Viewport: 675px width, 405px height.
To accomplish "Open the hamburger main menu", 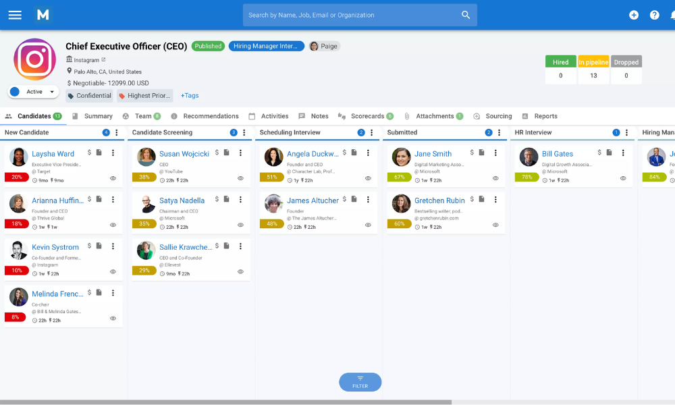I will pyautogui.click(x=15, y=15).
